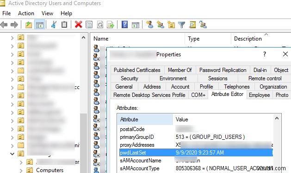Switch to the Environment tab
291x173 pixels.
click(x=173, y=78)
